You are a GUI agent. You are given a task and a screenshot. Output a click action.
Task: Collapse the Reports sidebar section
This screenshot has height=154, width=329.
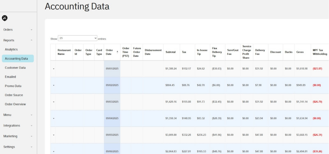tap(31, 40)
